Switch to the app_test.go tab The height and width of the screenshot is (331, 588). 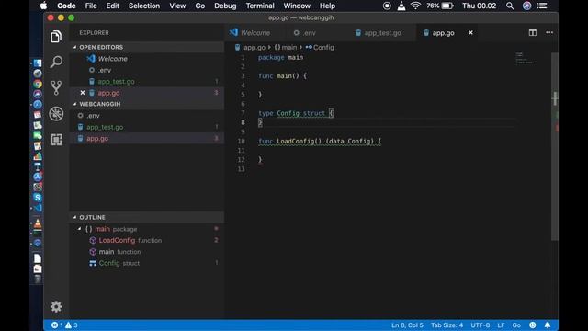(381, 33)
